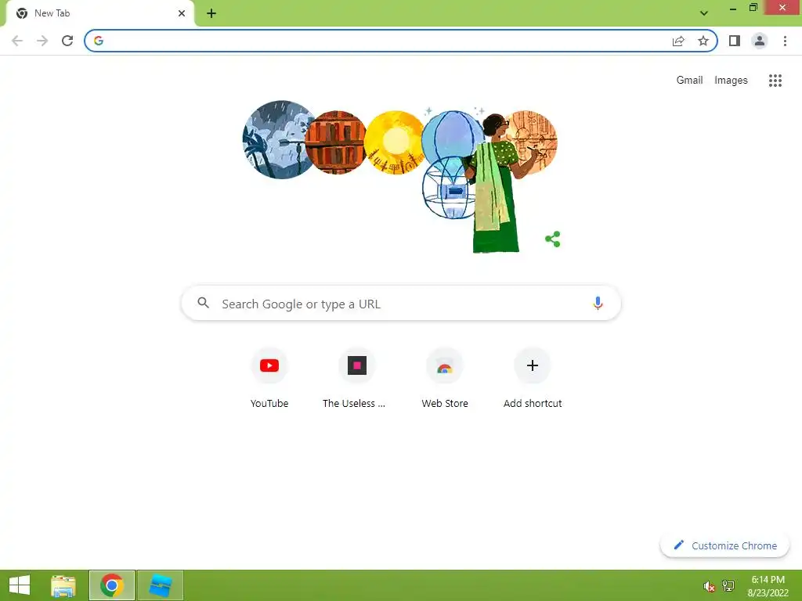The width and height of the screenshot is (802, 601).
Task: Share the Google Doodle
Action: pyautogui.click(x=553, y=239)
